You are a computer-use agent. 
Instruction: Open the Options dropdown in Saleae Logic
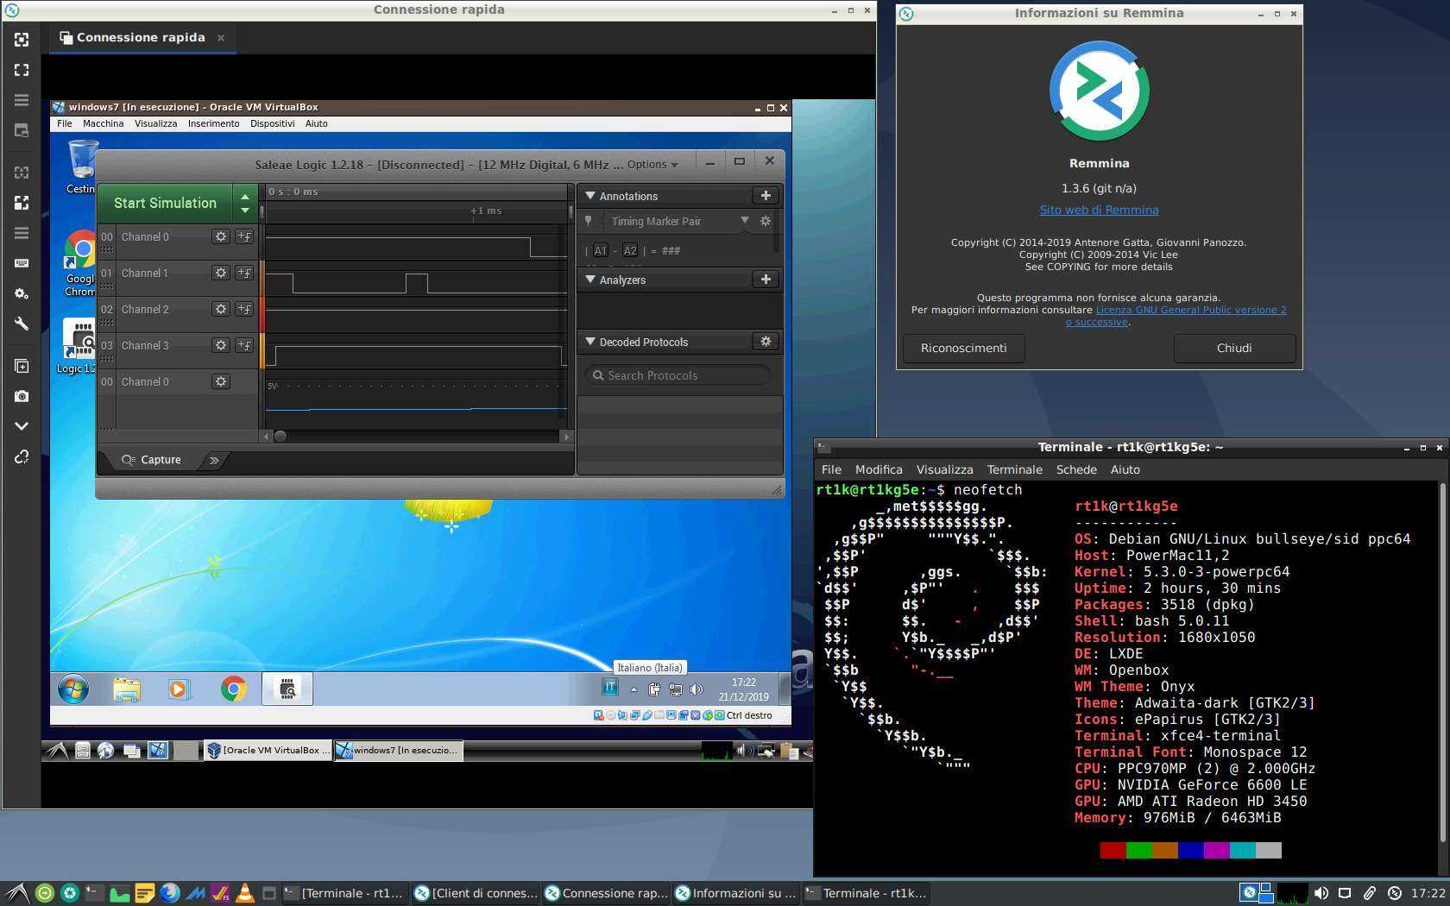[652, 165]
